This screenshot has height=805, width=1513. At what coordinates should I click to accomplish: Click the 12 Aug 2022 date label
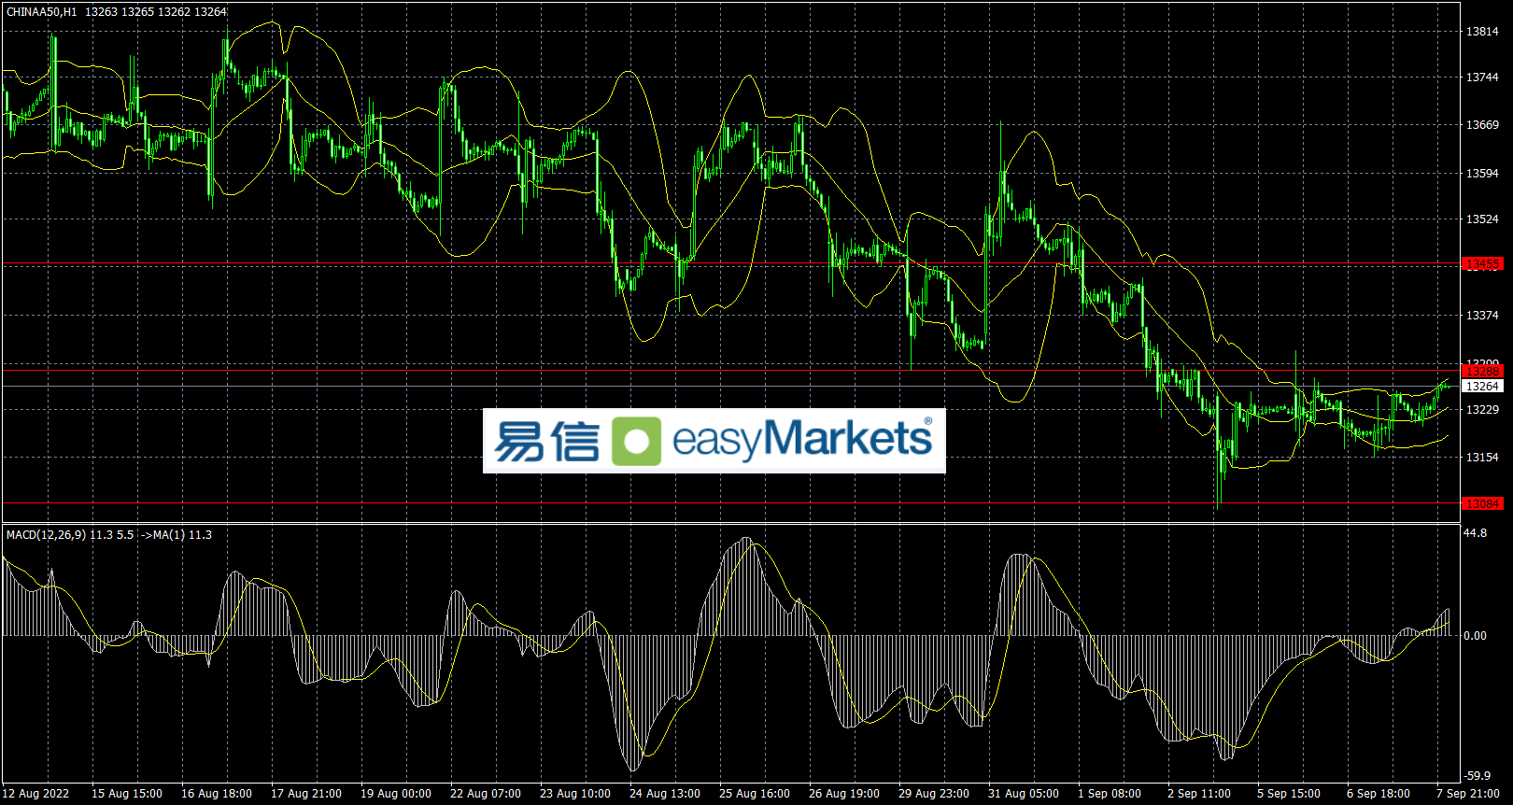coord(36,794)
